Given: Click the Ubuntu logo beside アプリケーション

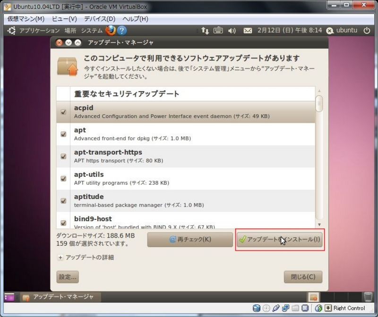Looking at the screenshot, I should 11,31.
